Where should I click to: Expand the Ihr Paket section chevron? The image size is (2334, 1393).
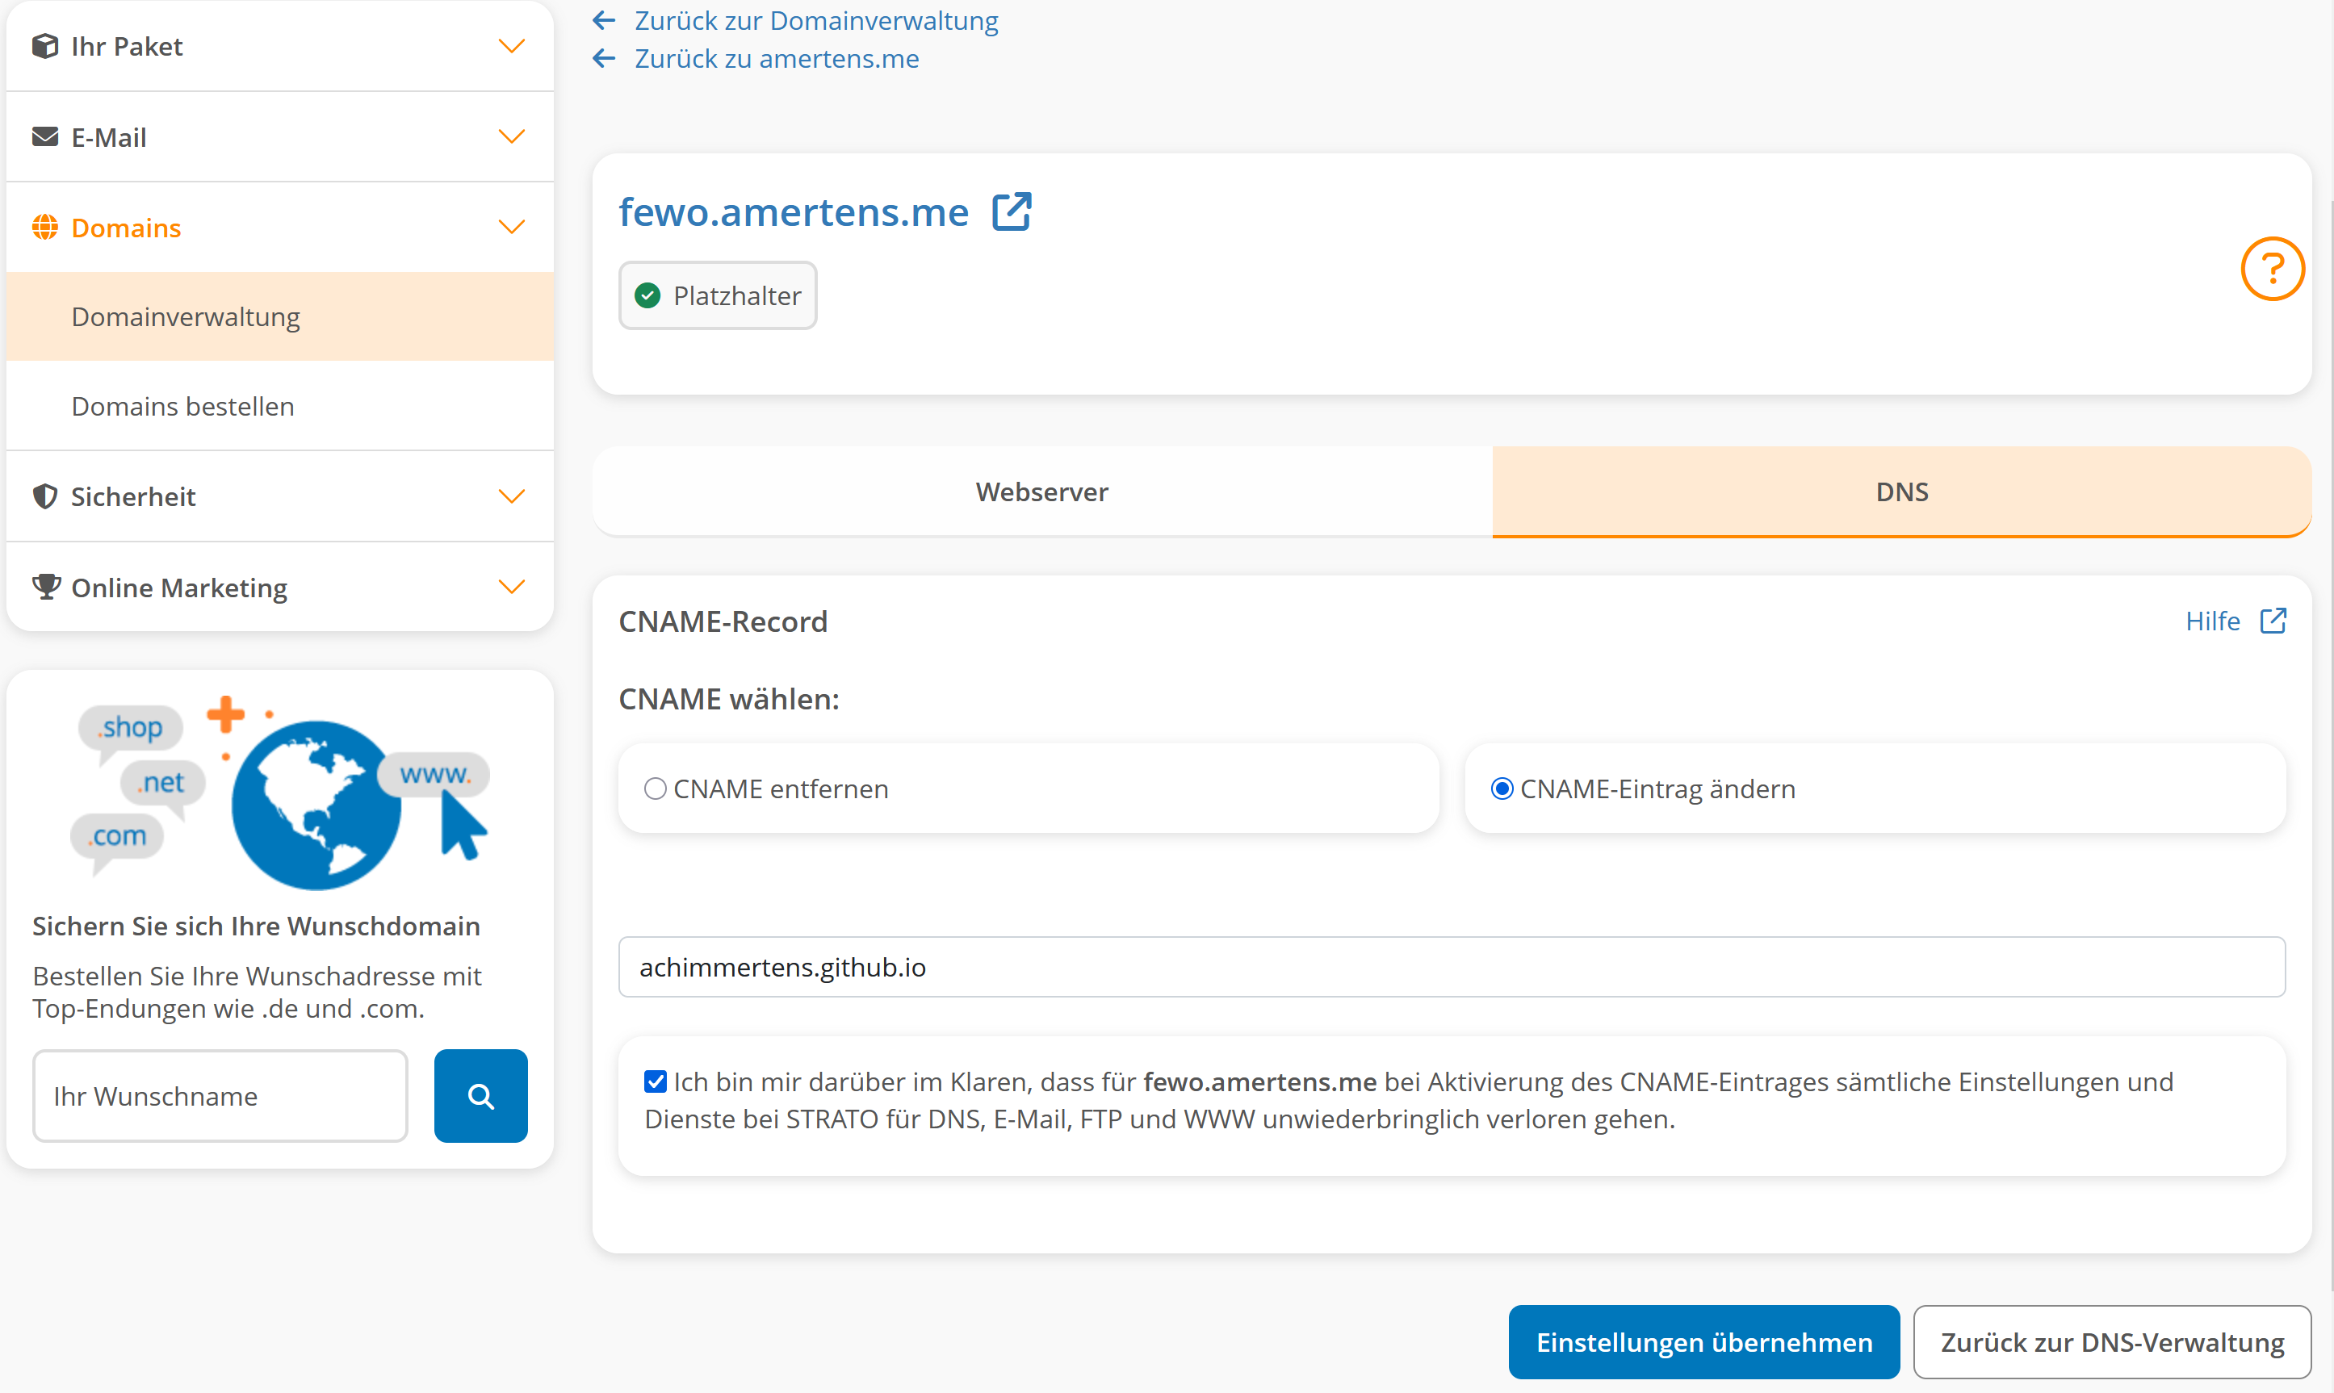[x=512, y=46]
